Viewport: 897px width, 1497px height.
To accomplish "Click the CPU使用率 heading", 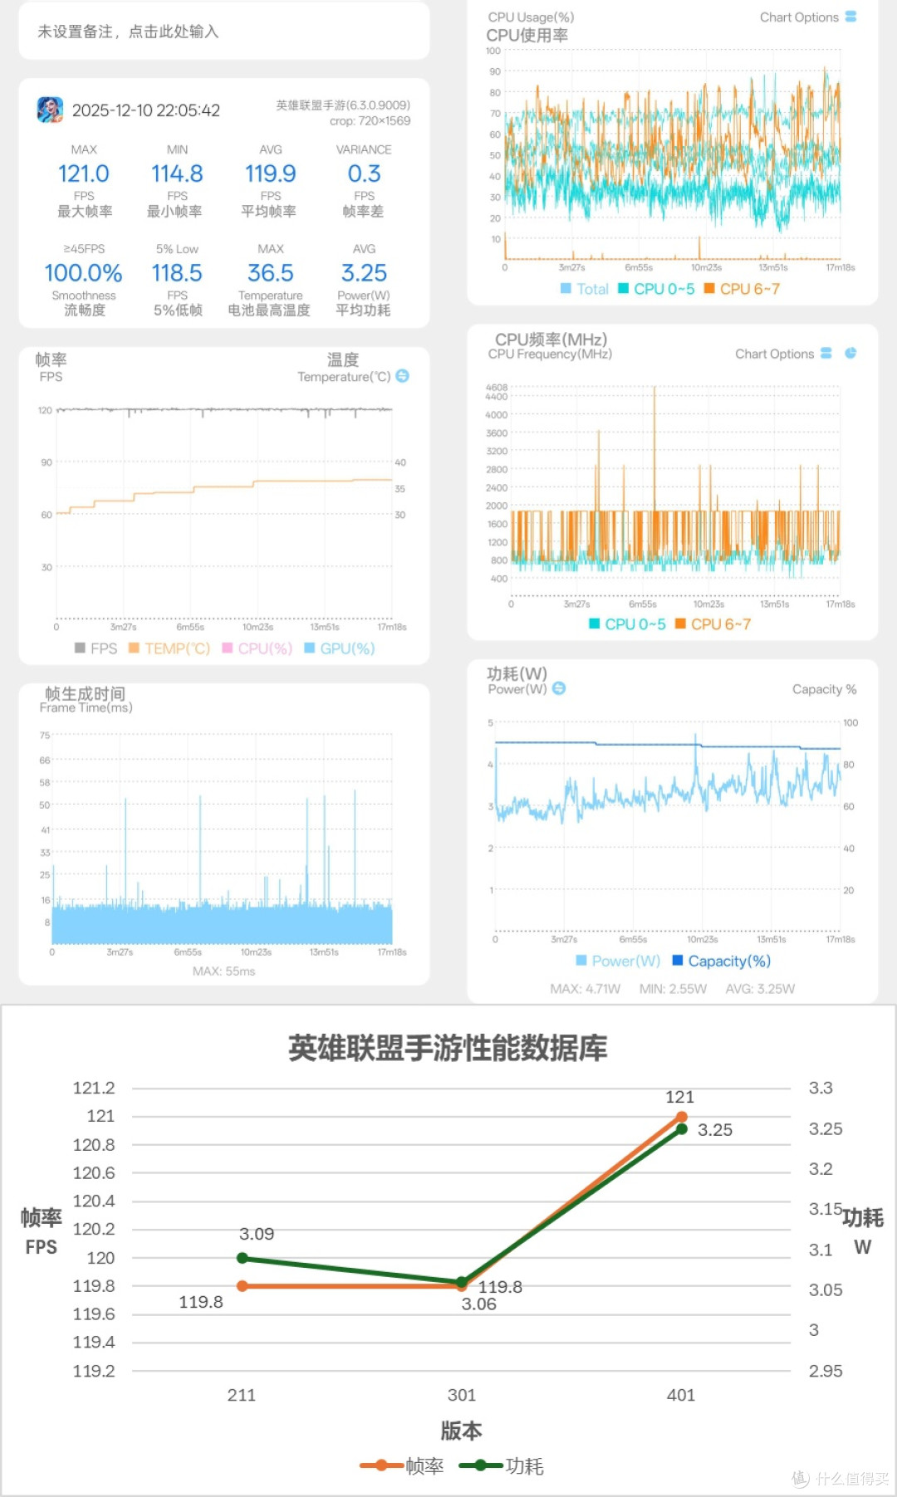I will (x=527, y=36).
